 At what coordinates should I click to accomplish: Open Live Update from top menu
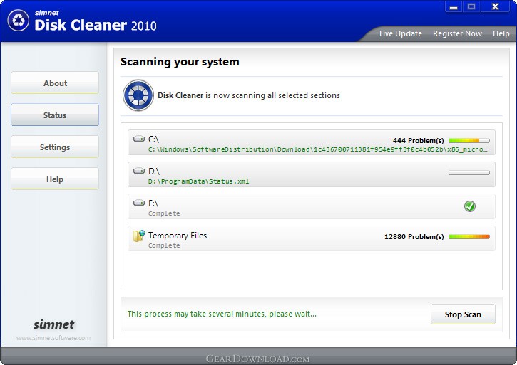pyautogui.click(x=401, y=33)
